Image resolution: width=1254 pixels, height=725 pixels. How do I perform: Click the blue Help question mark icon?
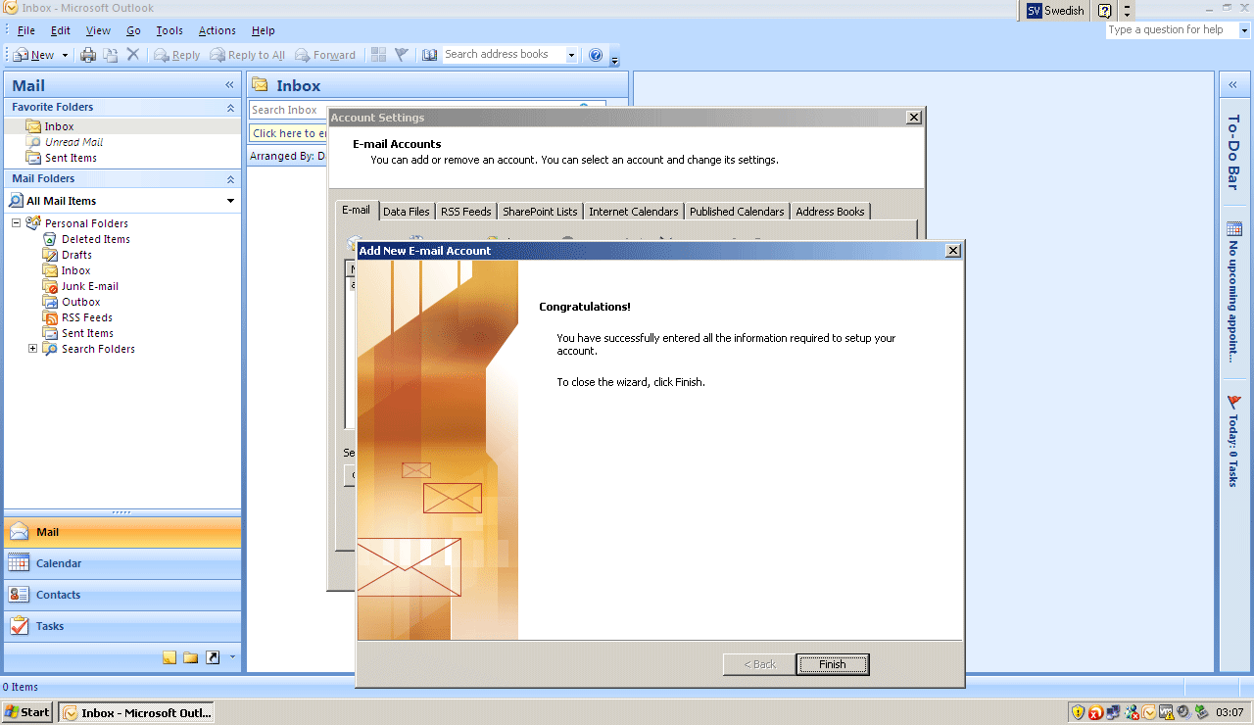coord(596,55)
